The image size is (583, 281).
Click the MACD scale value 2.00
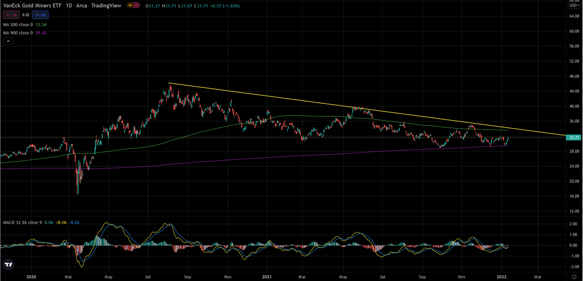(574, 224)
